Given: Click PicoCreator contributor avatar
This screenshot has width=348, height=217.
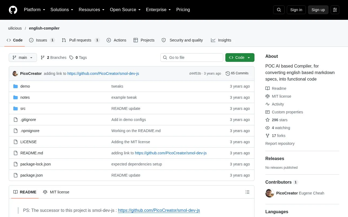Looking at the screenshot, I should (x=270, y=193).
